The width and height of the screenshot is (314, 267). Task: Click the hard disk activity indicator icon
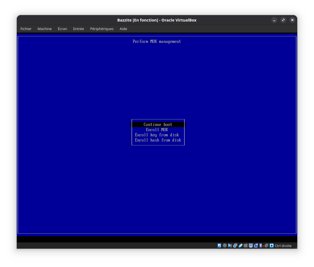(219, 246)
